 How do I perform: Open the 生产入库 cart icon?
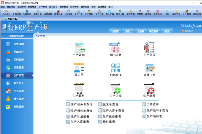[x=116, y=89]
